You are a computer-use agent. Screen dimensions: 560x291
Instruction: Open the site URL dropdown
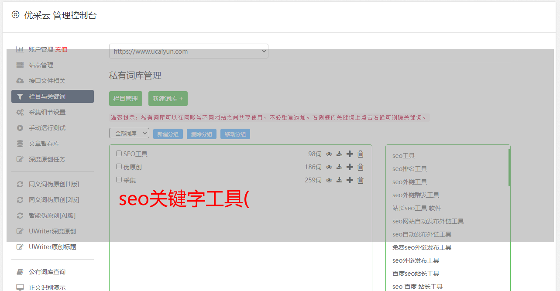point(189,51)
